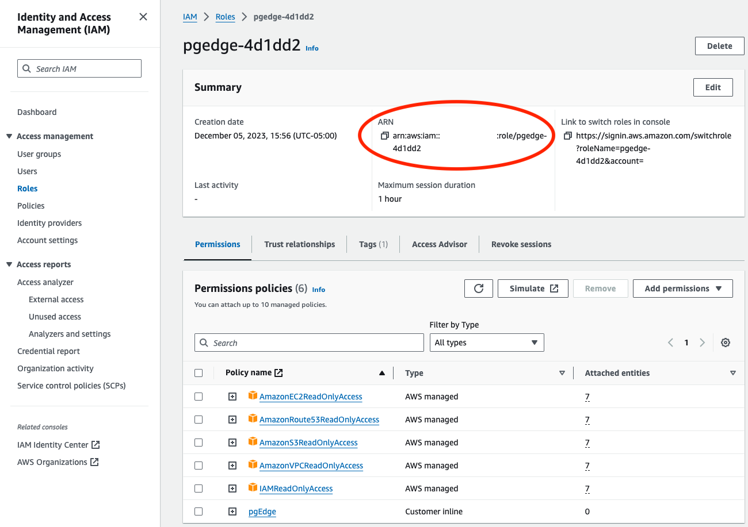Open permissions table settings gear
This screenshot has width=748, height=527.
coord(726,343)
